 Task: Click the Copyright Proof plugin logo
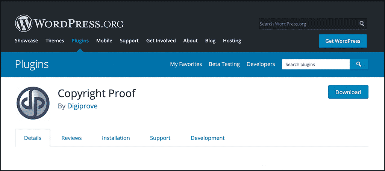pyautogui.click(x=33, y=103)
